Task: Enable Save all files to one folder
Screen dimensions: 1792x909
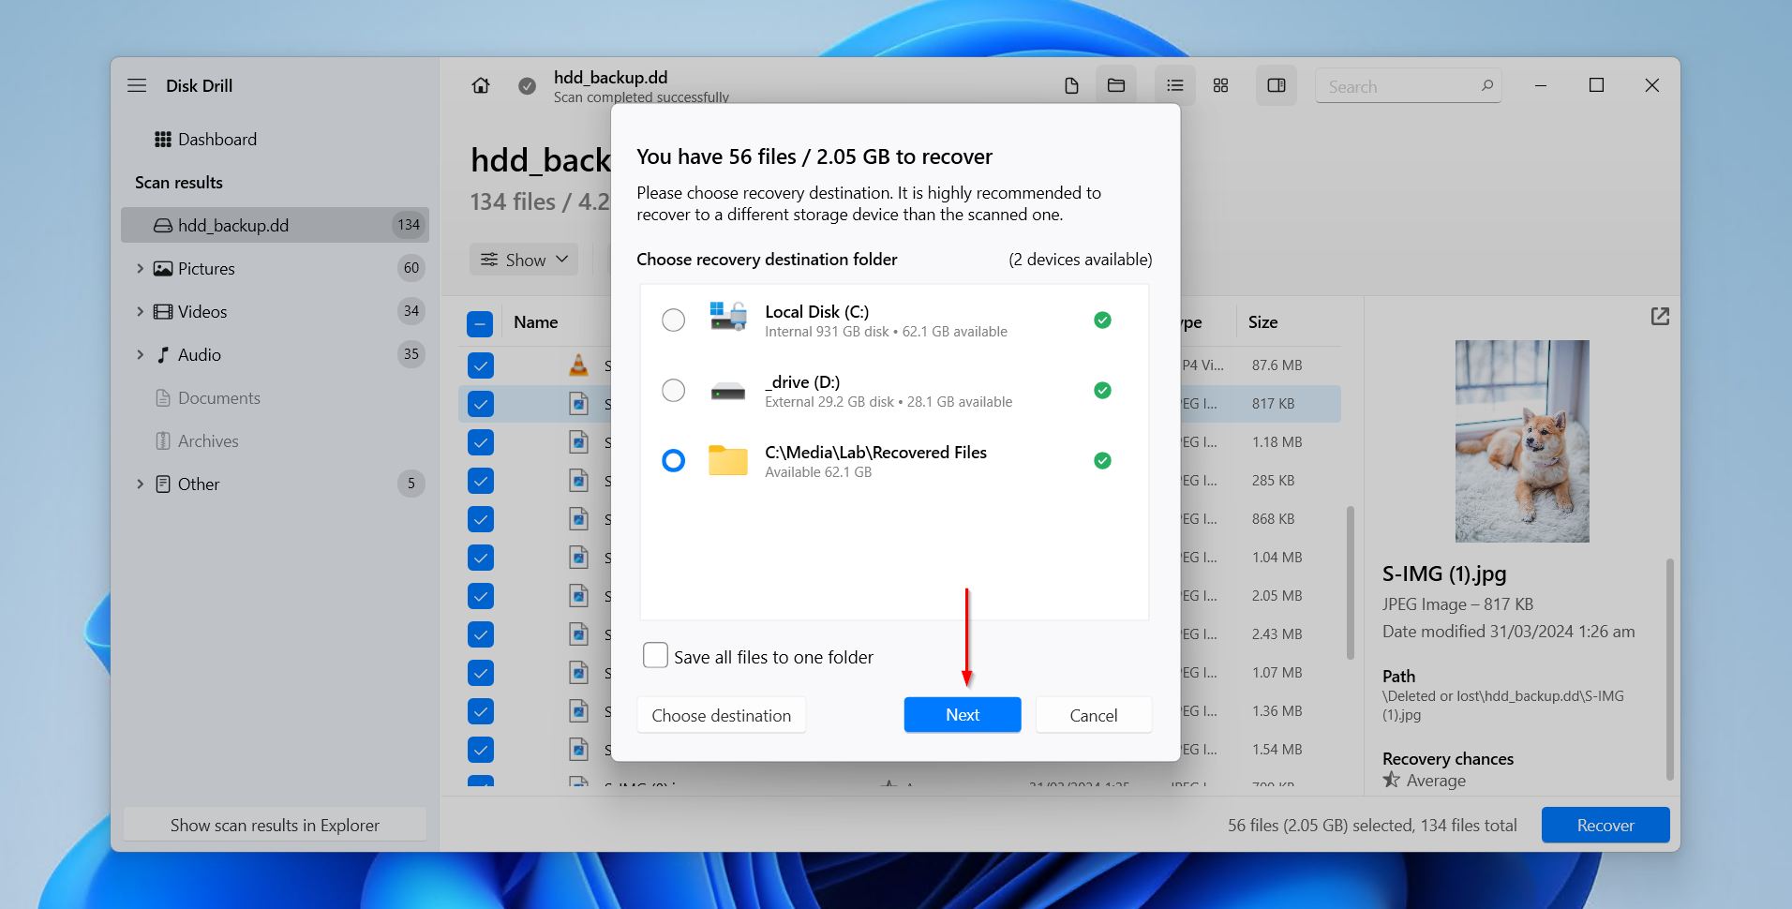Action: pyautogui.click(x=655, y=655)
